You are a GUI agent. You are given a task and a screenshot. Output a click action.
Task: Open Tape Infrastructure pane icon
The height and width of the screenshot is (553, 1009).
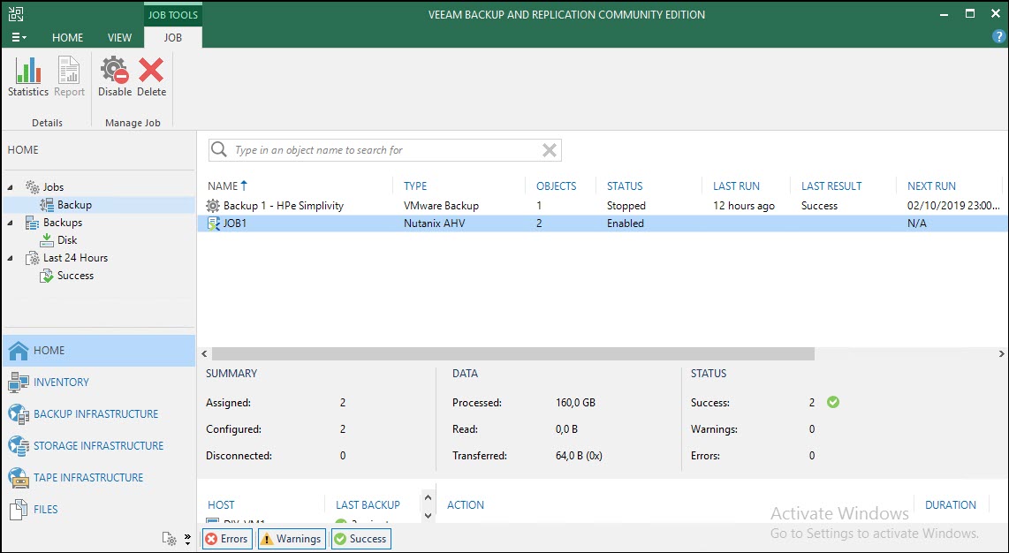(x=19, y=478)
